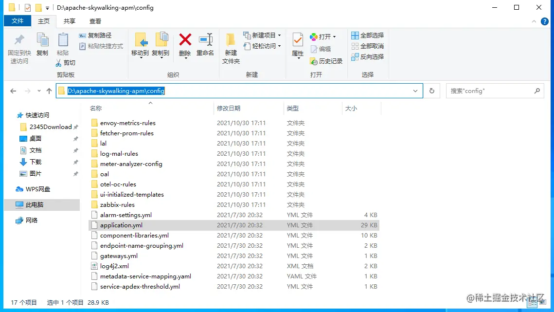Click Copy path in the ribbon
Viewport: 554px width, 312px height.
95,36
